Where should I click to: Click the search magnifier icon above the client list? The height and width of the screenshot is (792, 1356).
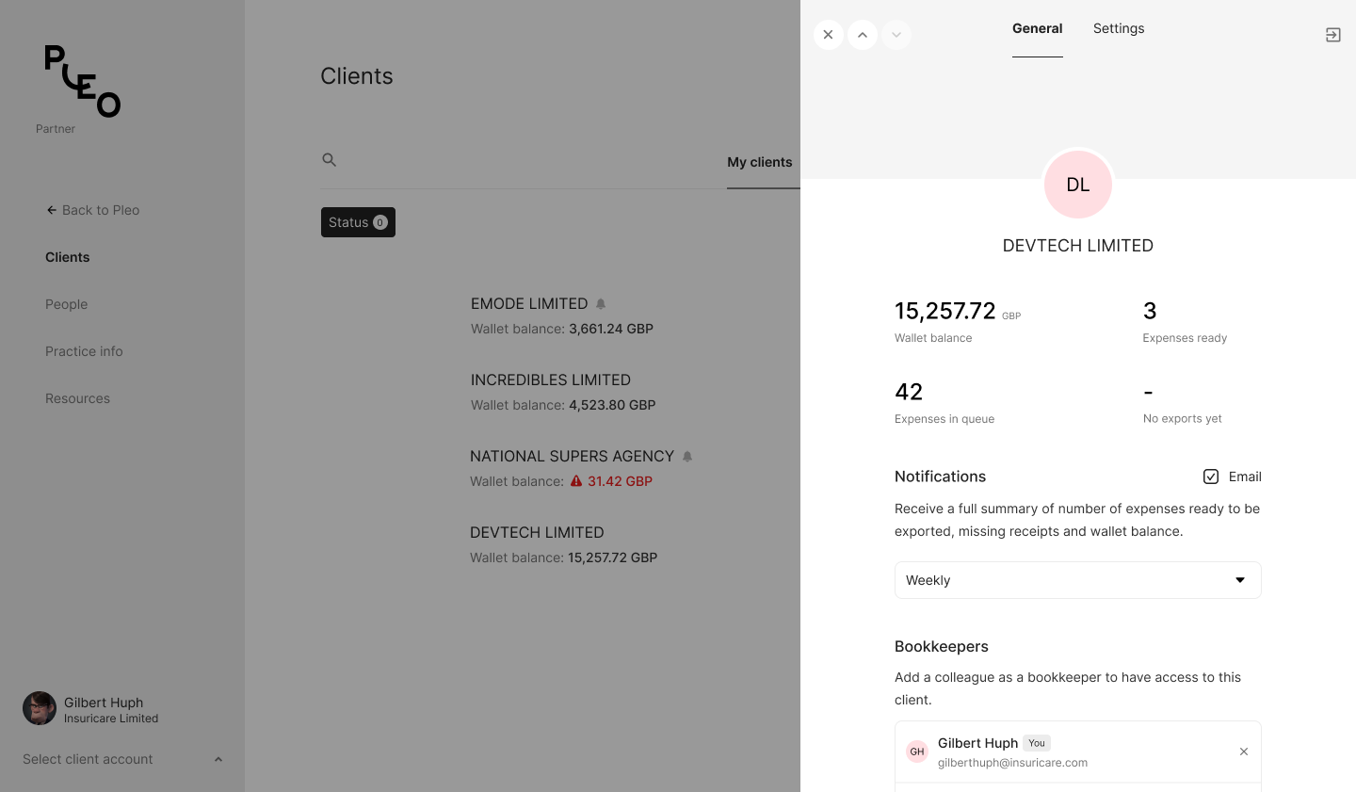point(329,160)
